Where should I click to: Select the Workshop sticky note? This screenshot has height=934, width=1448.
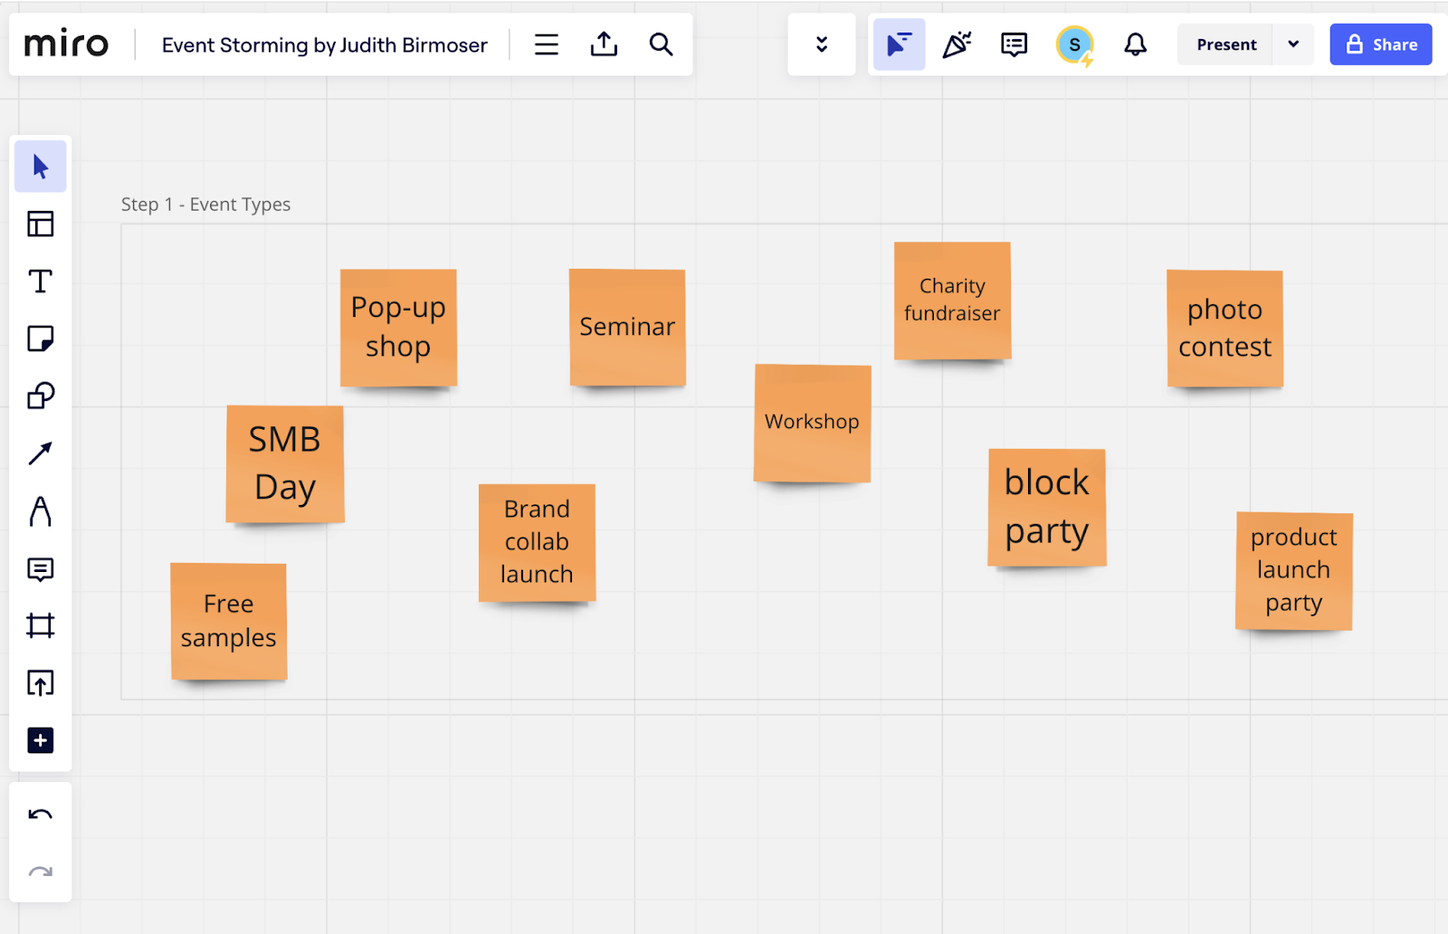[811, 422]
